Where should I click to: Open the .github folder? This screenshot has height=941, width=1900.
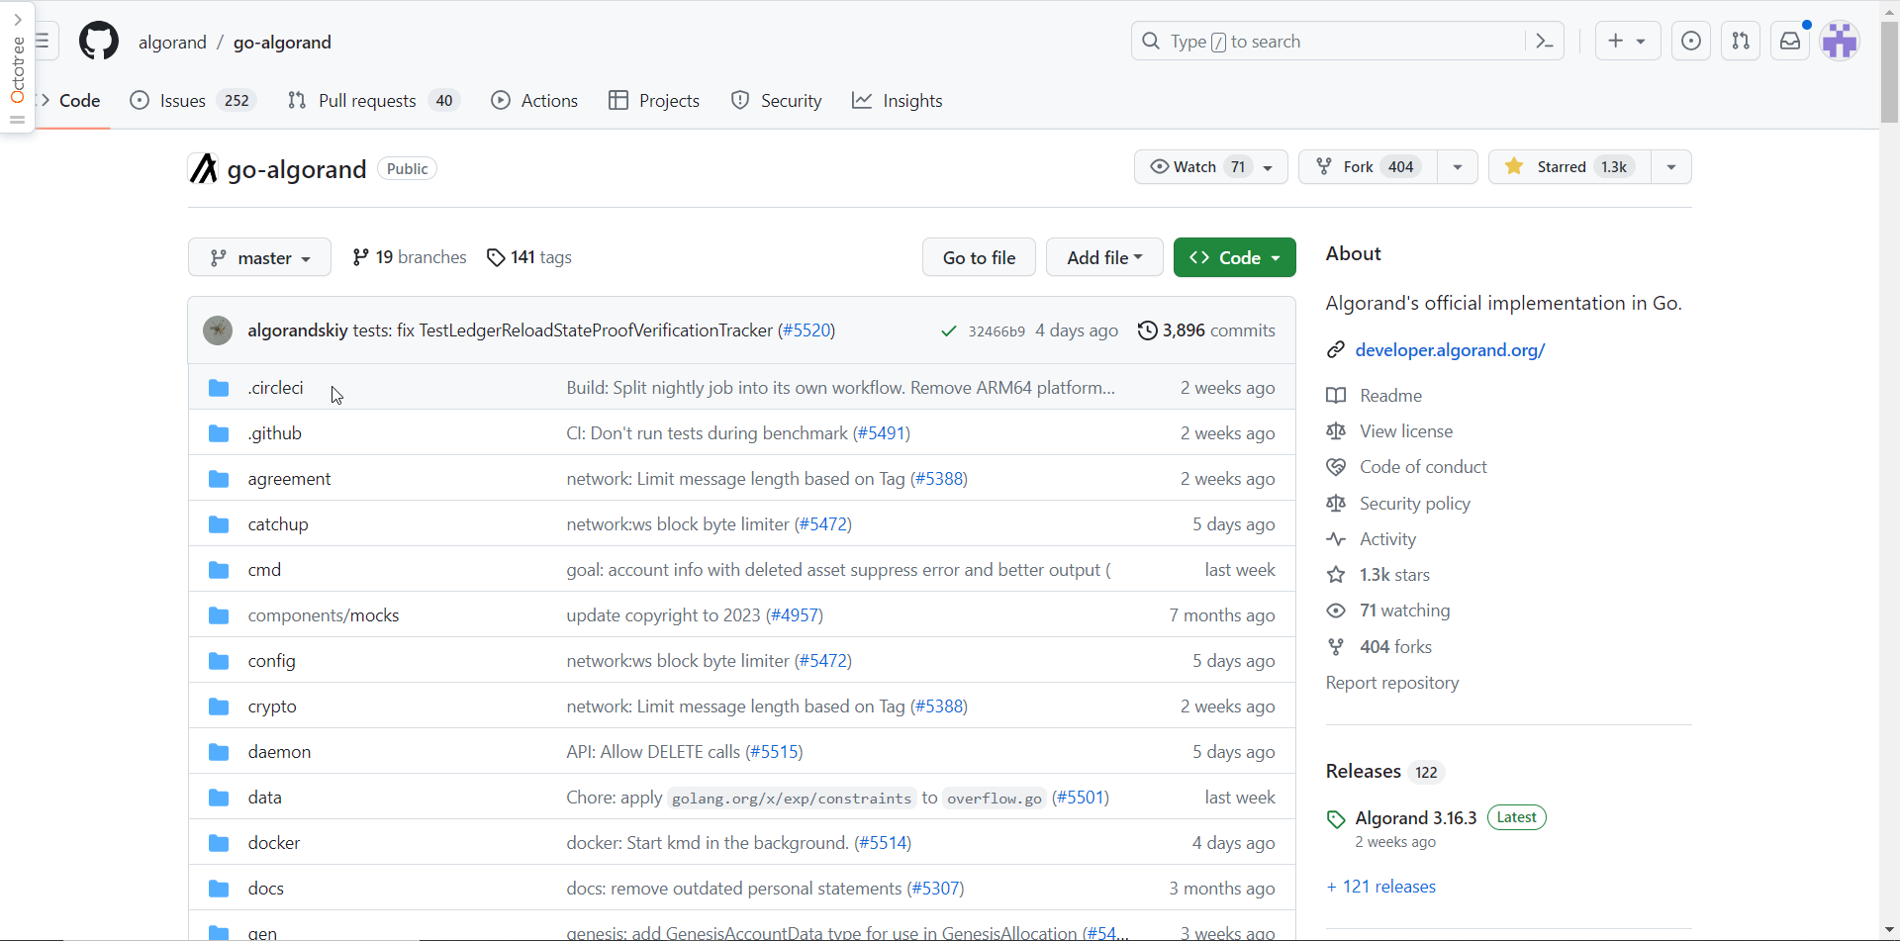click(274, 432)
